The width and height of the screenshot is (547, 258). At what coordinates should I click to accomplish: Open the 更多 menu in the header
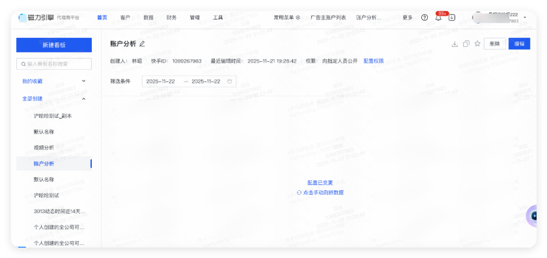point(408,18)
